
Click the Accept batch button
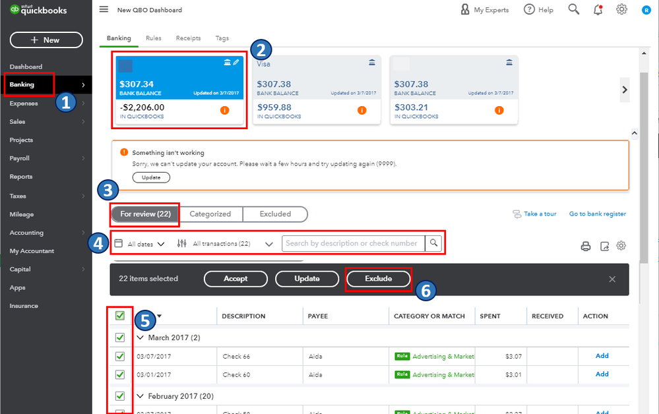tap(235, 279)
